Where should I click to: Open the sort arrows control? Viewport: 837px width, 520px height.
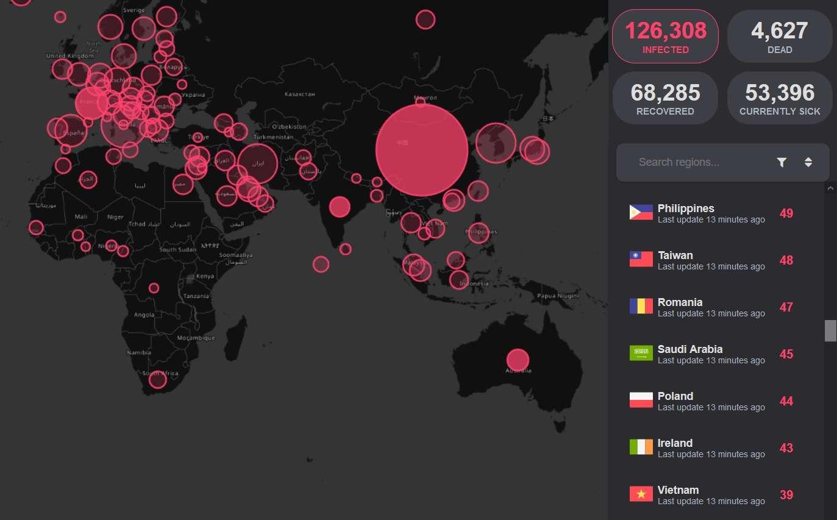[808, 162]
